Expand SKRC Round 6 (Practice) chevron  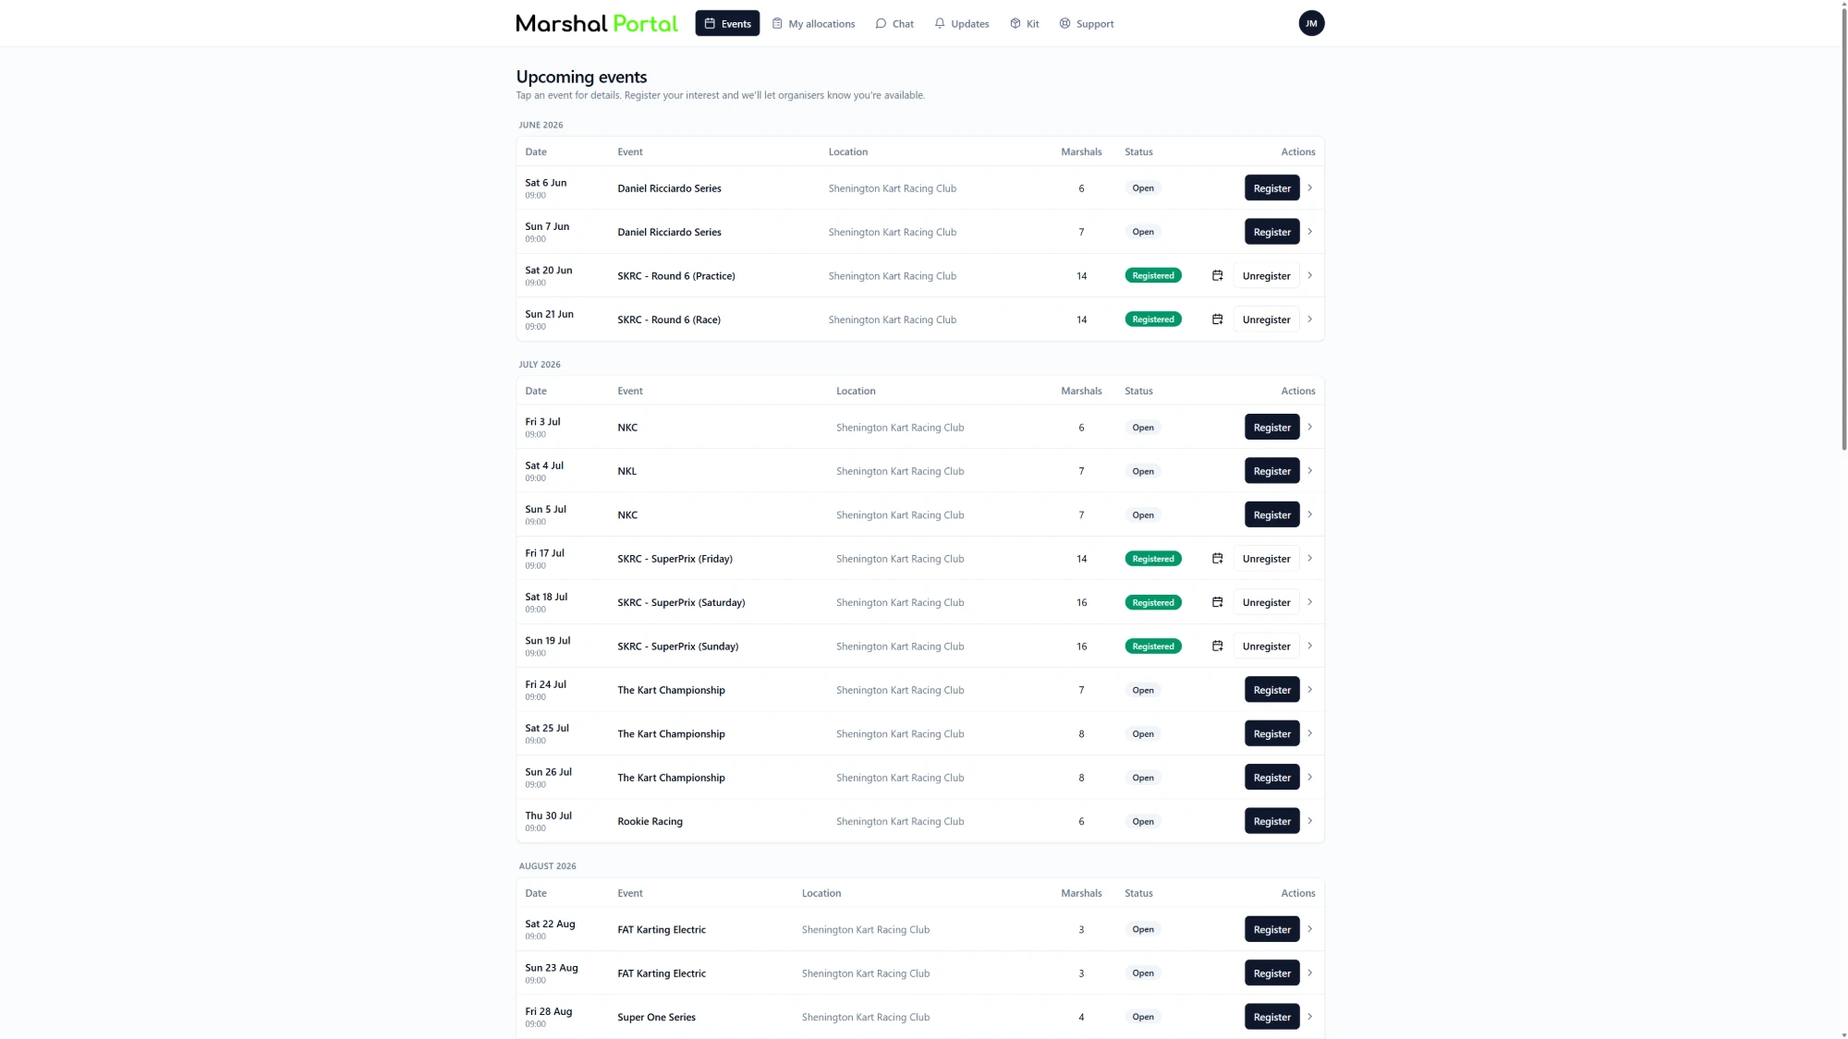pos(1309,275)
